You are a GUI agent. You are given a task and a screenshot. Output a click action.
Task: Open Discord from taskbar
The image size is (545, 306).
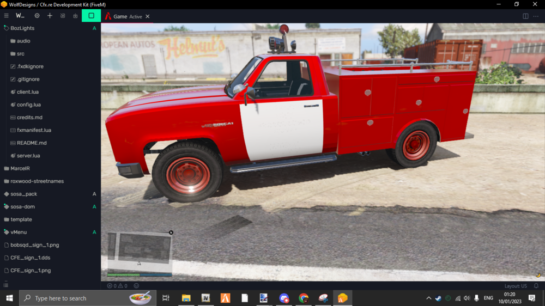[x=284, y=298]
